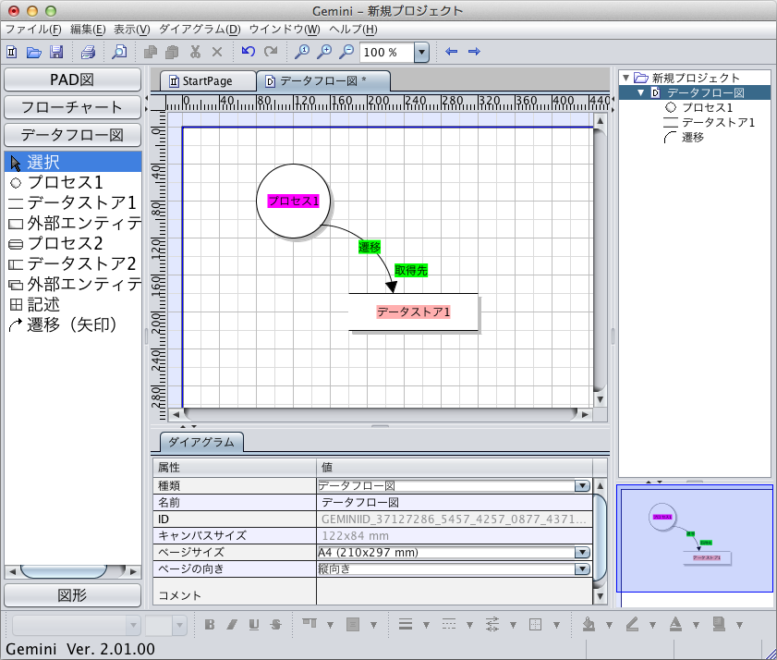Zoom out with minus magnifier
This screenshot has width=777, height=660.
coord(346,52)
